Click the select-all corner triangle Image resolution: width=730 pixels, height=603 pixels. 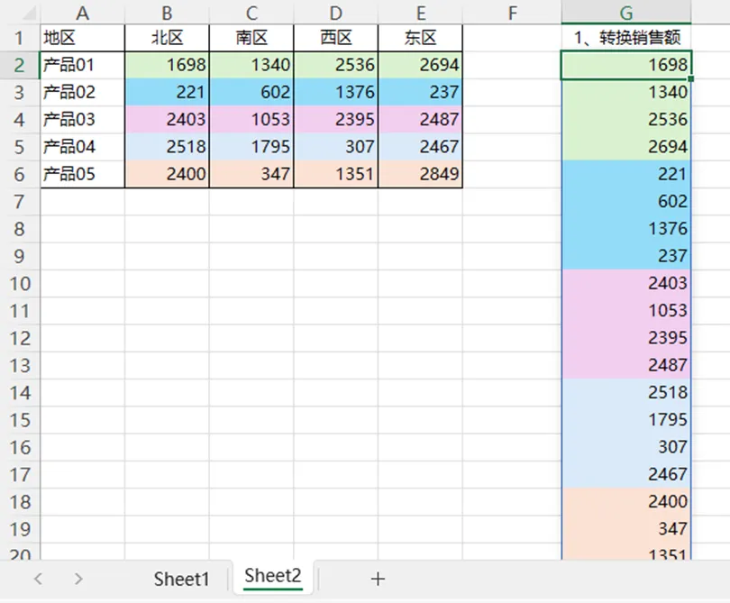[29, 13]
